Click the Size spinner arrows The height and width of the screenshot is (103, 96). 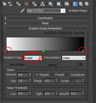click(x=30, y=81)
